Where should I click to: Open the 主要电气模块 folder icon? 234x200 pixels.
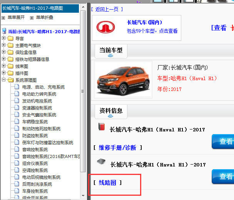point(10,45)
